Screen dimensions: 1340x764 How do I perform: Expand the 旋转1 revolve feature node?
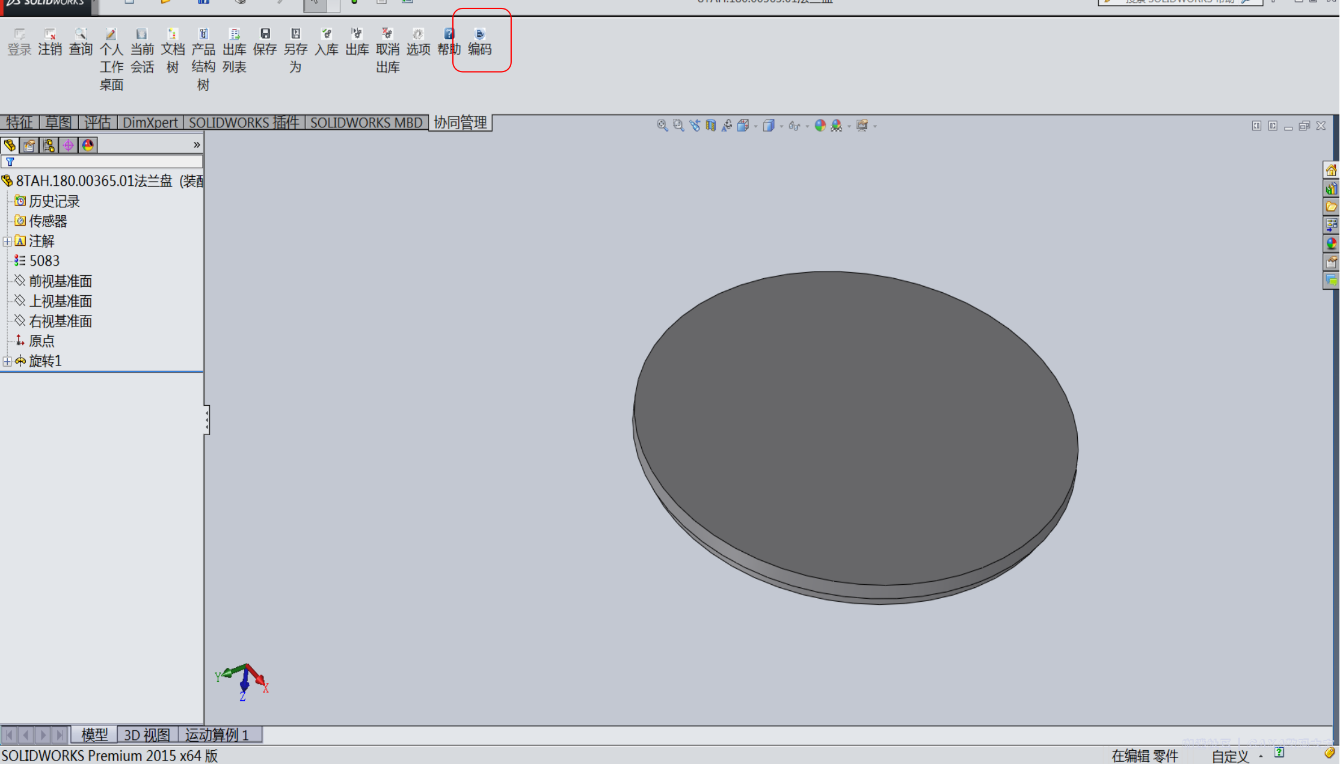pos(7,361)
